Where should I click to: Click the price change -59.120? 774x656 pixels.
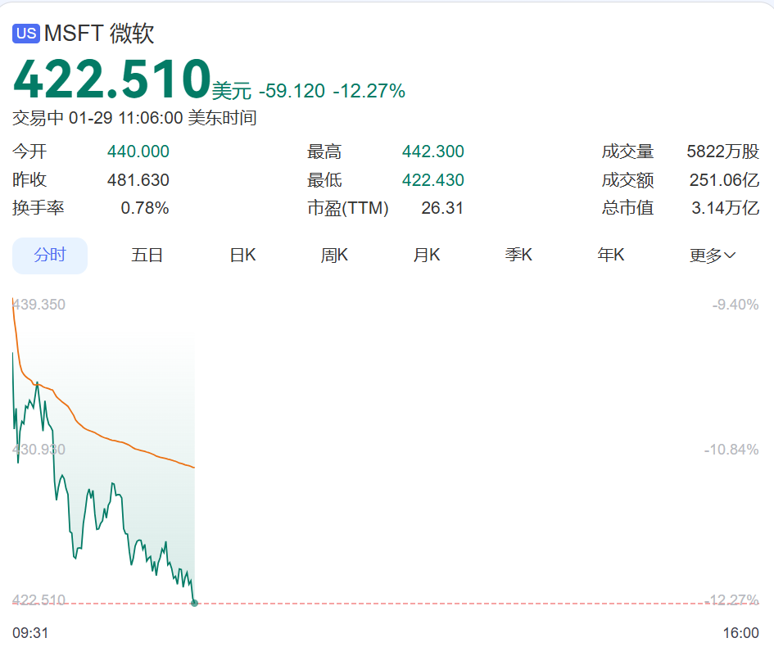[x=292, y=91]
